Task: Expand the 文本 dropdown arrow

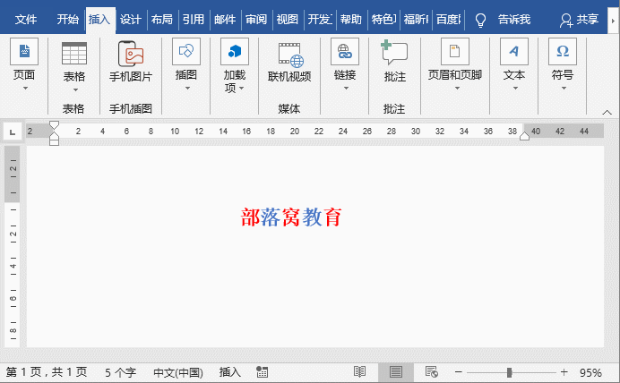Action: click(515, 88)
